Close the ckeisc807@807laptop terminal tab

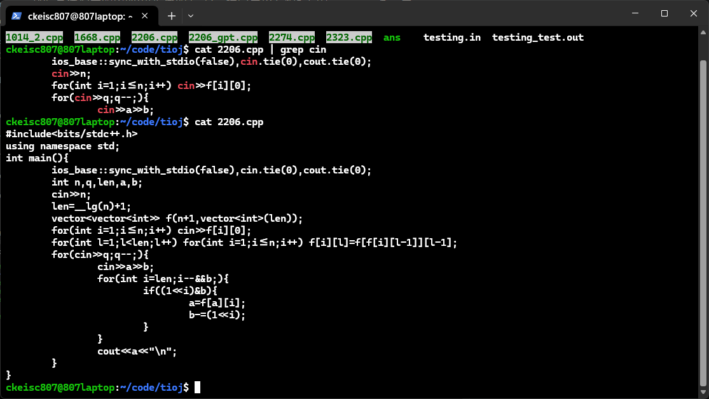click(x=148, y=15)
